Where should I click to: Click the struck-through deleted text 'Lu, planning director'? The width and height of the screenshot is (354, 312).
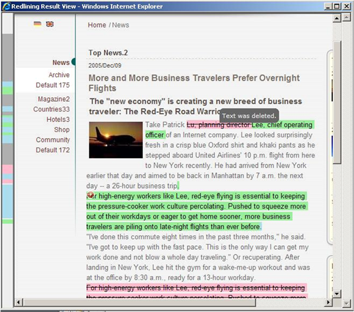click(219, 125)
